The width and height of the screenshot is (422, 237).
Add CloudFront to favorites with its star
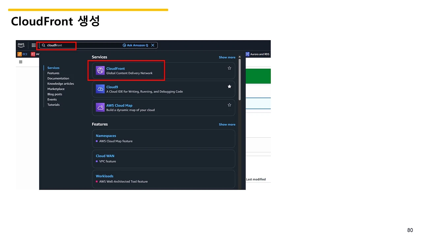coord(229,68)
